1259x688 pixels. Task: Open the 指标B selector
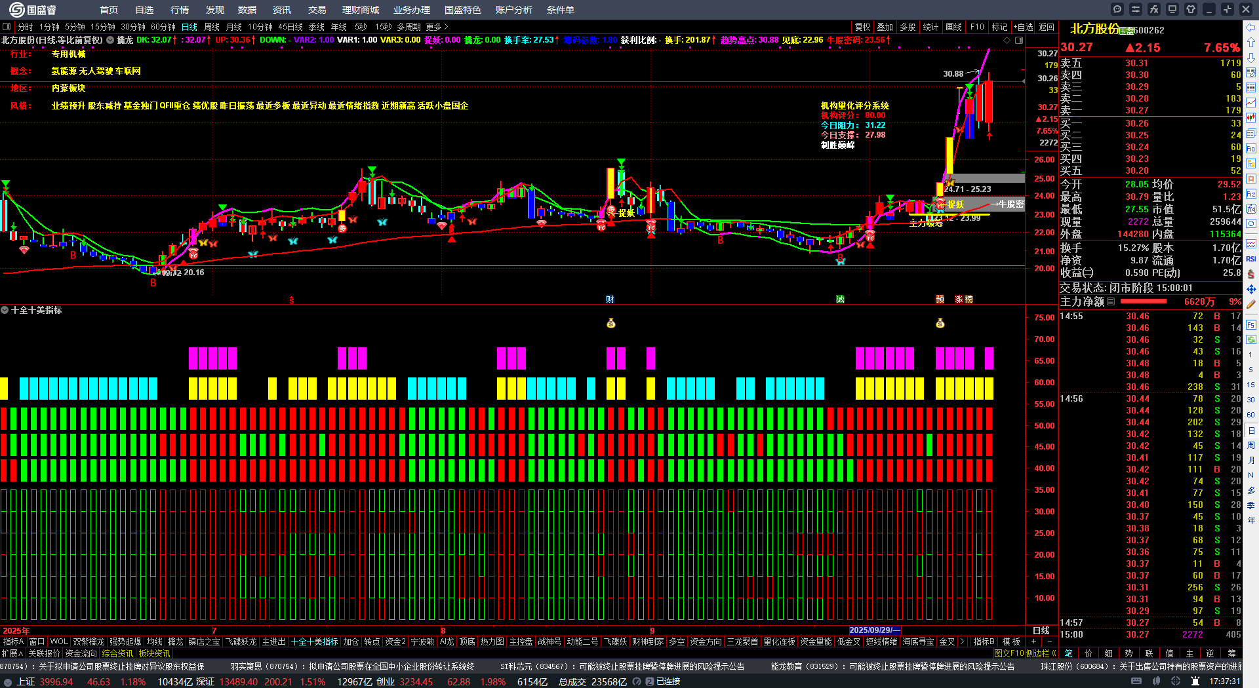click(984, 641)
